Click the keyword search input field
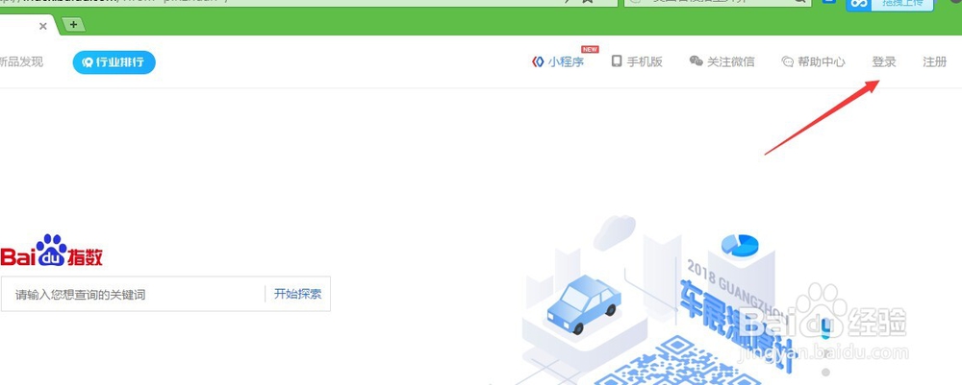The width and height of the screenshot is (962, 385). point(133,295)
